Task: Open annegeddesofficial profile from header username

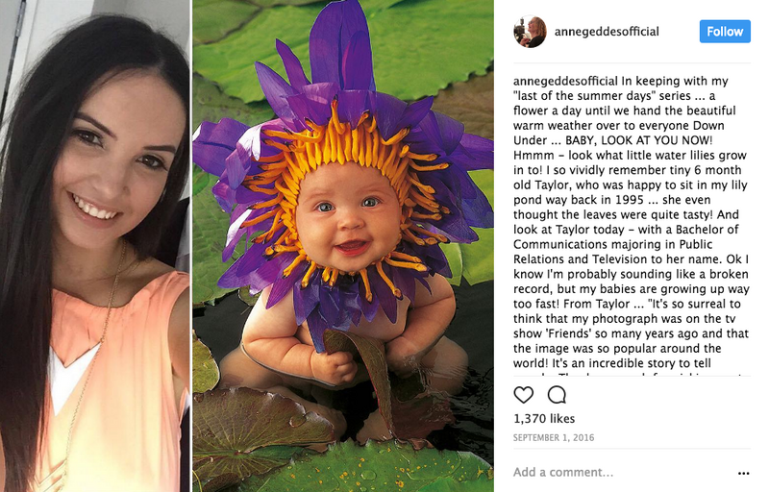Action: pos(608,32)
